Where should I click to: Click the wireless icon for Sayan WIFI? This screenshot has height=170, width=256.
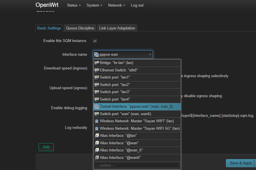coord(97,121)
